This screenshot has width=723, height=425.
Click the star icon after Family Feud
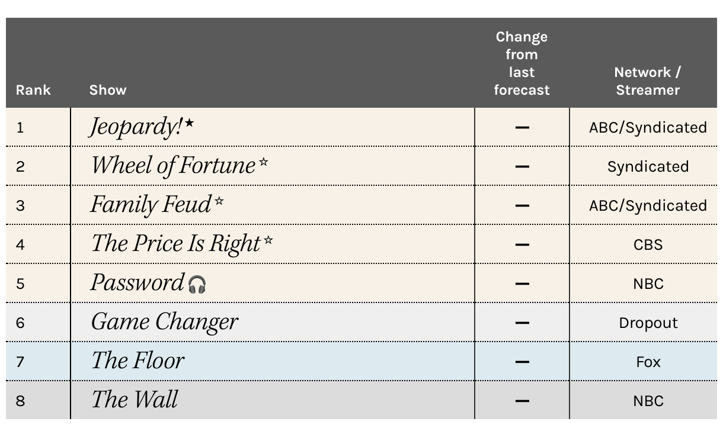[x=219, y=201]
